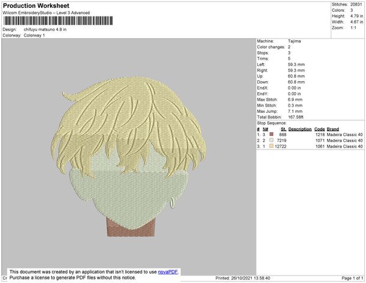Click 'Madeira Classic 40' in the 1218 row

point(345,135)
